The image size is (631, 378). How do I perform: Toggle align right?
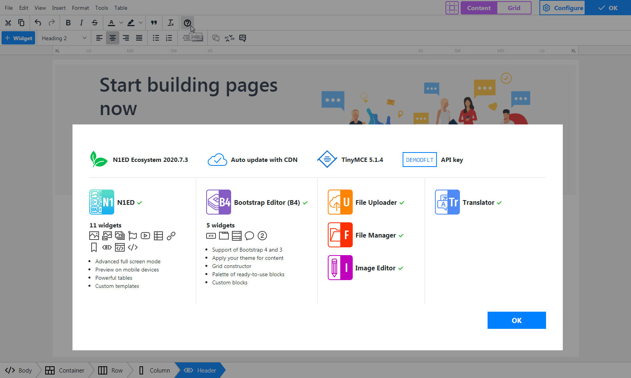coord(126,38)
